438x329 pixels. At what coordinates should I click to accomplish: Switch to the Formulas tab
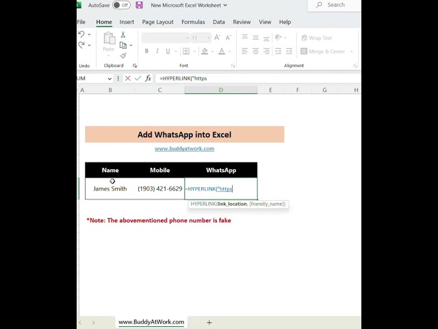(193, 22)
